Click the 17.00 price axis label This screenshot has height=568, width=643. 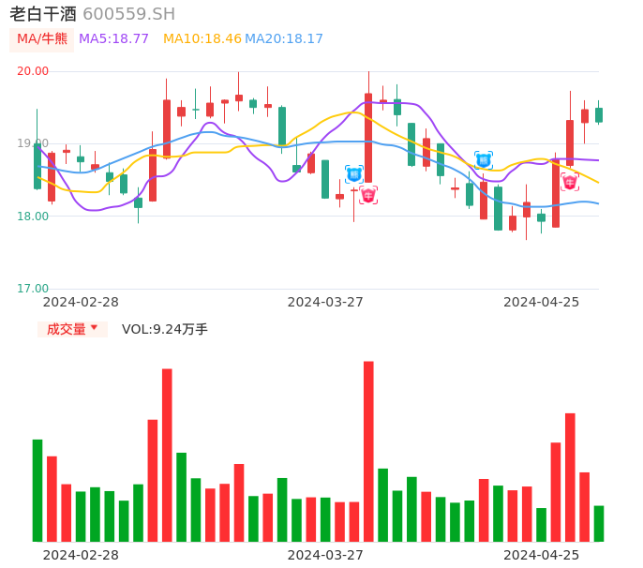pos(33,289)
